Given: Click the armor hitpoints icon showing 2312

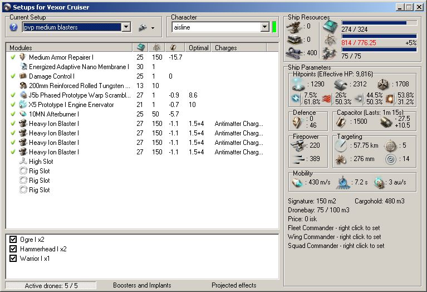Looking at the screenshot, I should 341,84.
